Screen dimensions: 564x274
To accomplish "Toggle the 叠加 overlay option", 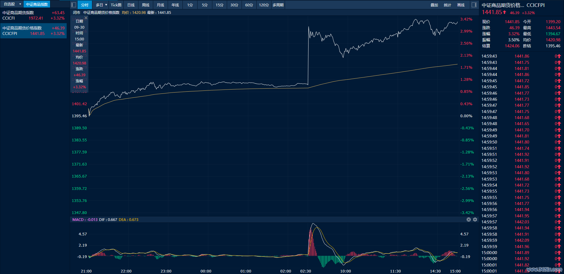I will pyautogui.click(x=434, y=5).
